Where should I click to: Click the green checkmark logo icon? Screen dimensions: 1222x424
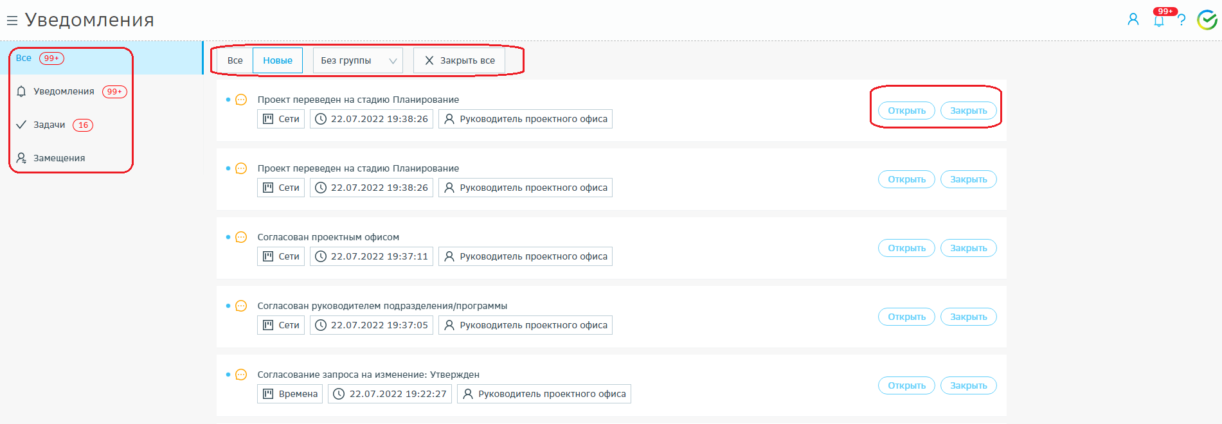click(1207, 20)
